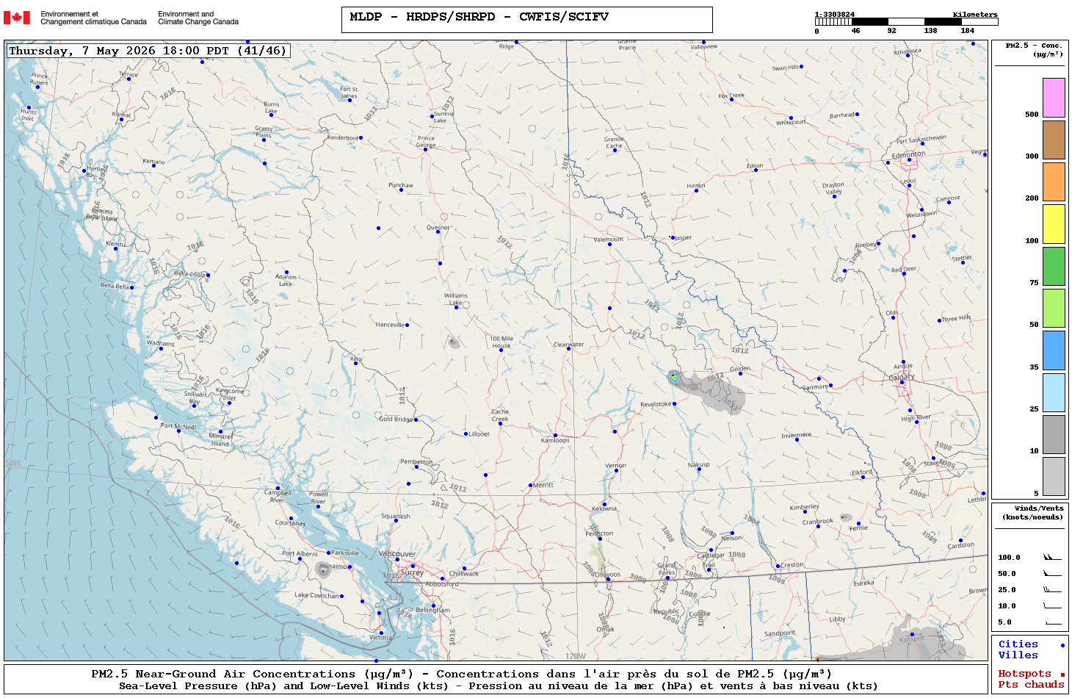Viewport: 1072px width, 698px height.
Task: Click the Vancouver city label
Action: click(x=397, y=554)
